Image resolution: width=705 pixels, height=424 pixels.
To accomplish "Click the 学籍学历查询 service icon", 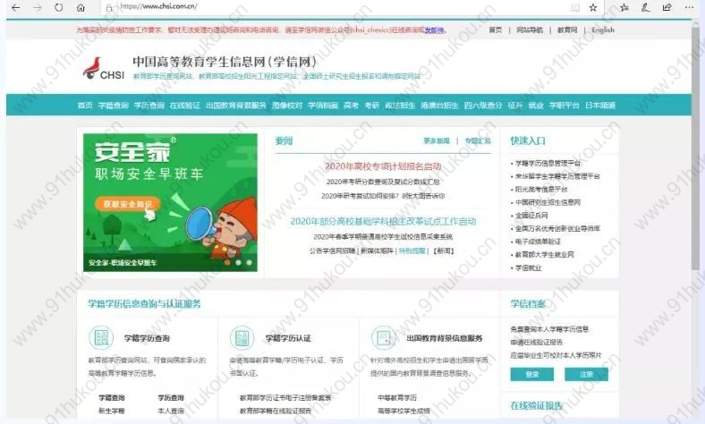I will (x=101, y=337).
